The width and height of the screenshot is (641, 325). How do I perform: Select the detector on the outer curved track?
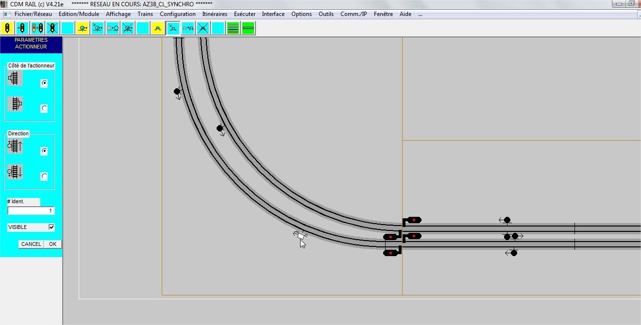(x=177, y=92)
